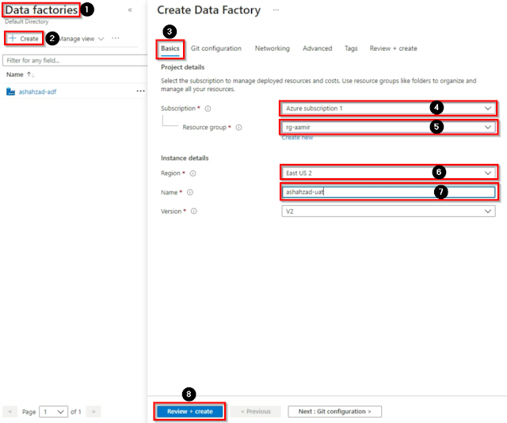Switch to the Tags tab
Screen dimensions: 507x423
[x=351, y=48]
